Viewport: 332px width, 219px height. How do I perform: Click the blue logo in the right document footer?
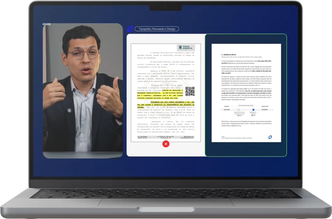click(x=270, y=137)
